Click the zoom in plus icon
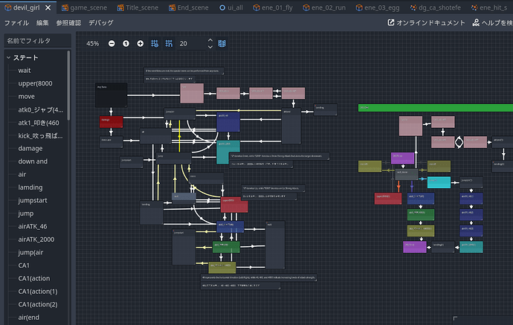The height and width of the screenshot is (325, 513). click(141, 44)
